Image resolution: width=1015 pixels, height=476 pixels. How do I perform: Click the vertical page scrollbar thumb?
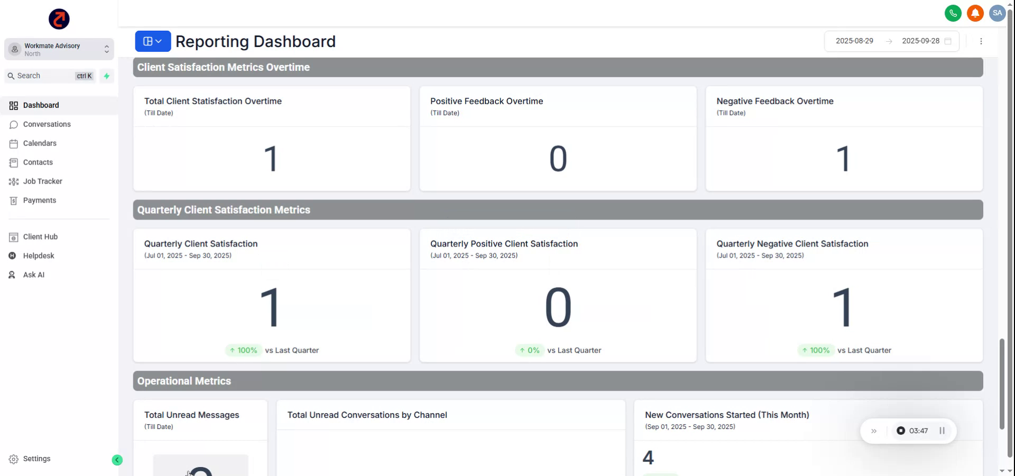1001,383
